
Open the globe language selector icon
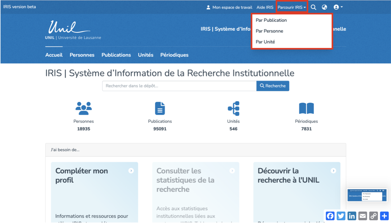324,7
